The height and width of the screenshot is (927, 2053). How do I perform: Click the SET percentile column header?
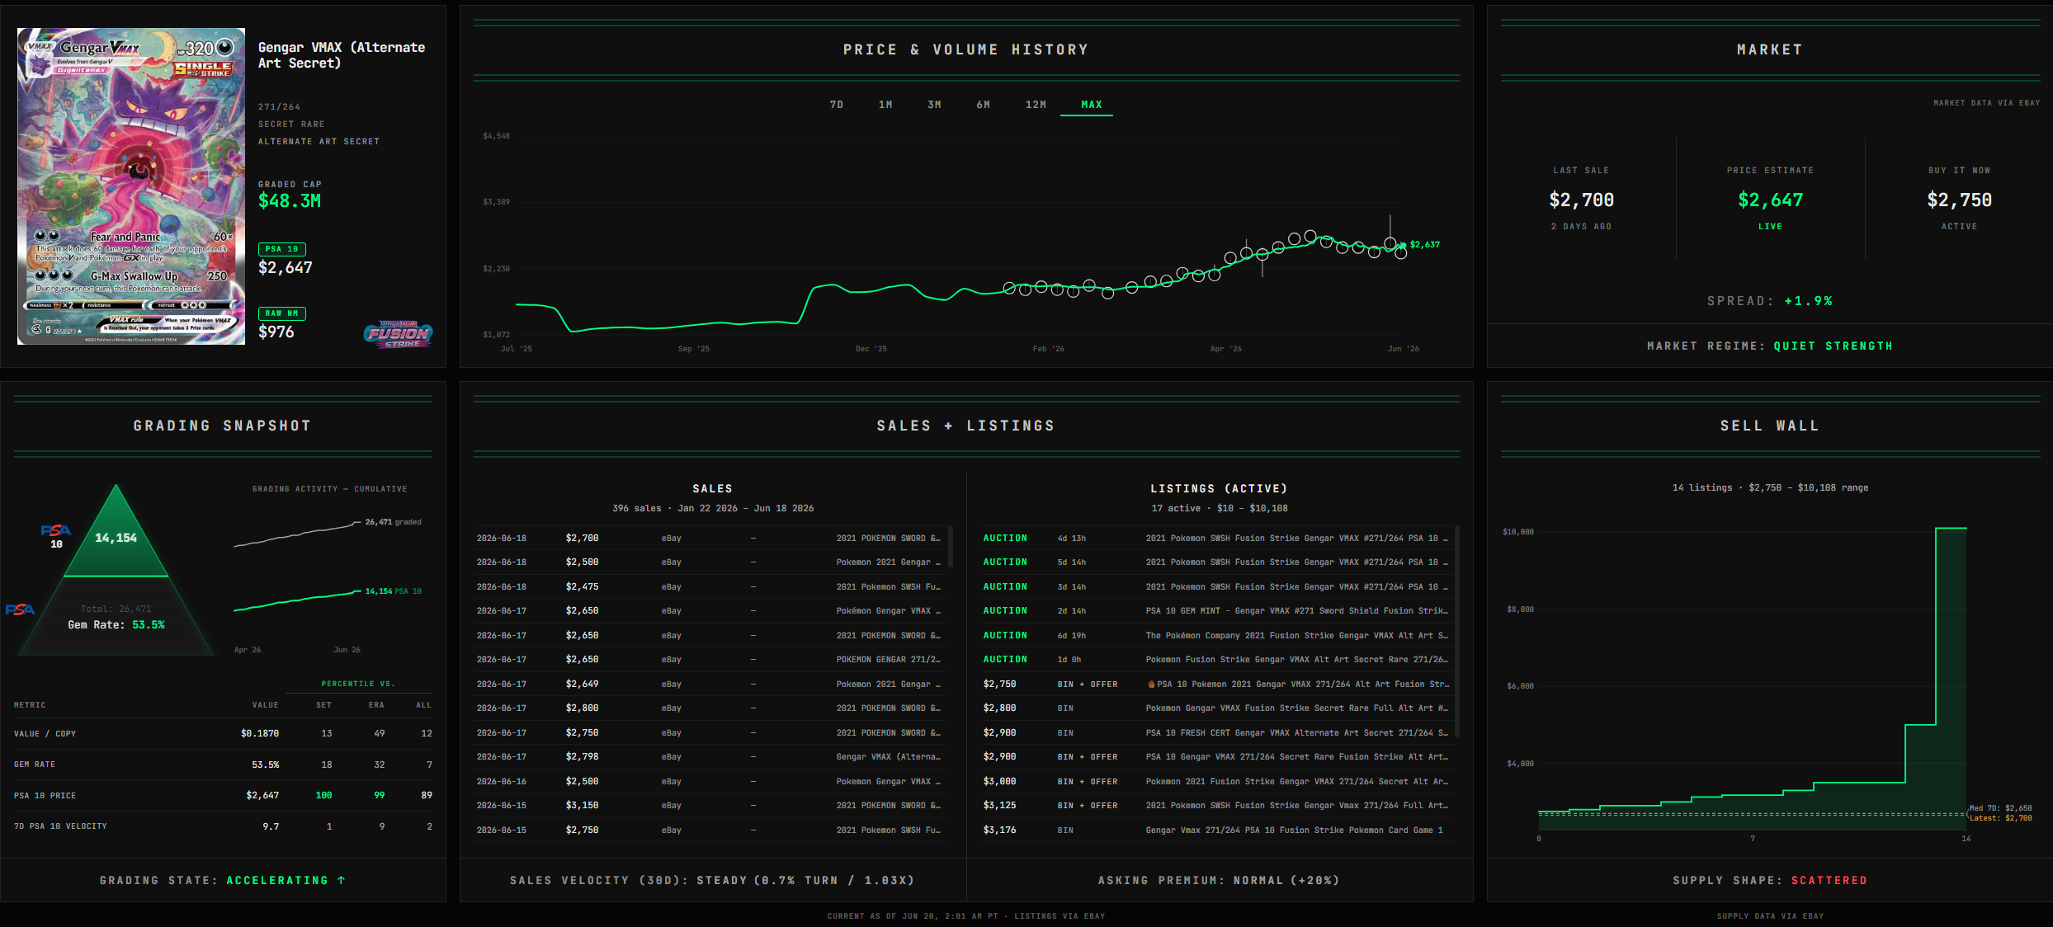(323, 705)
